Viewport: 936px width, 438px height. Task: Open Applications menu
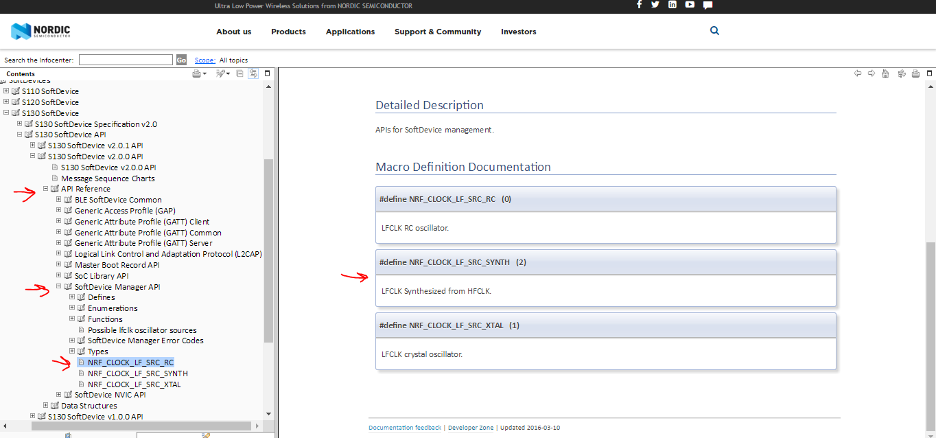(350, 32)
